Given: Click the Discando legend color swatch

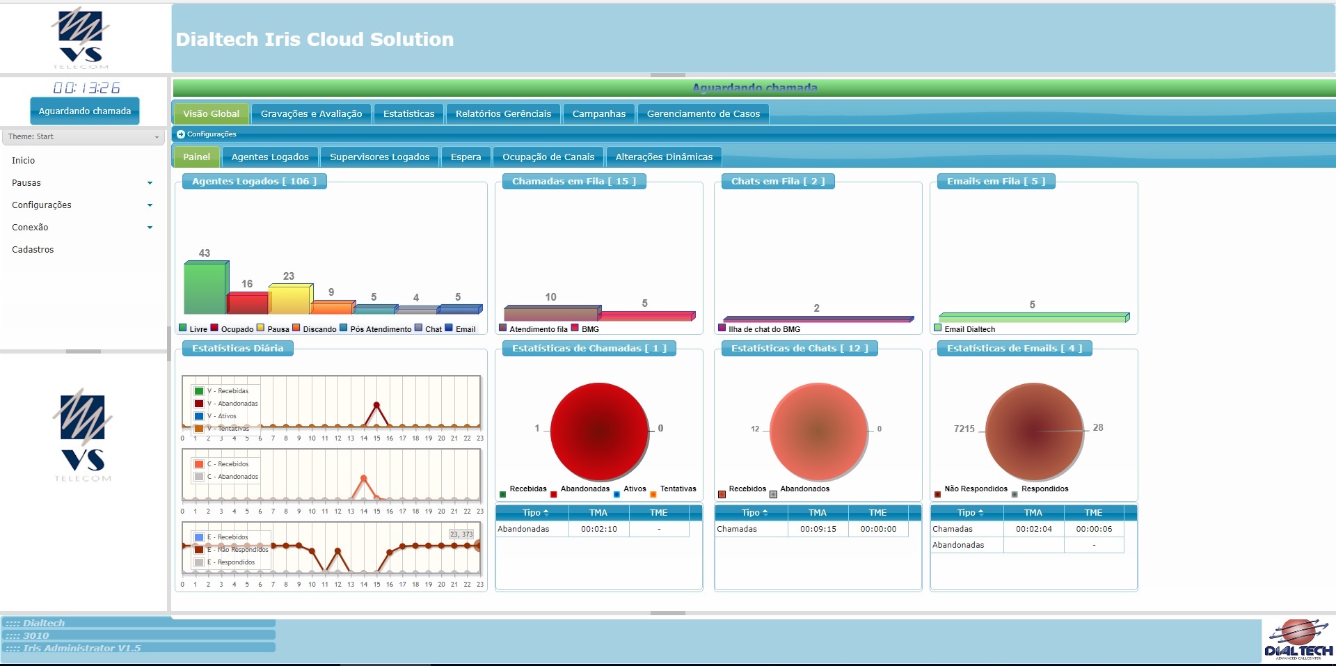Looking at the screenshot, I should coord(296,328).
